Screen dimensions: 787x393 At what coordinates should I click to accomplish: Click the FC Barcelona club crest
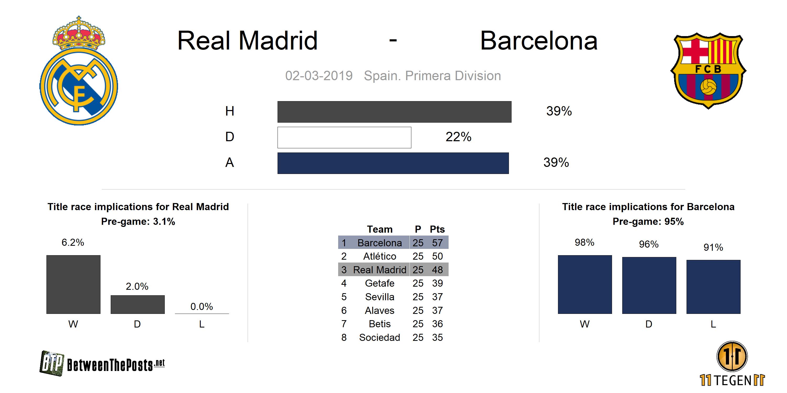708,71
